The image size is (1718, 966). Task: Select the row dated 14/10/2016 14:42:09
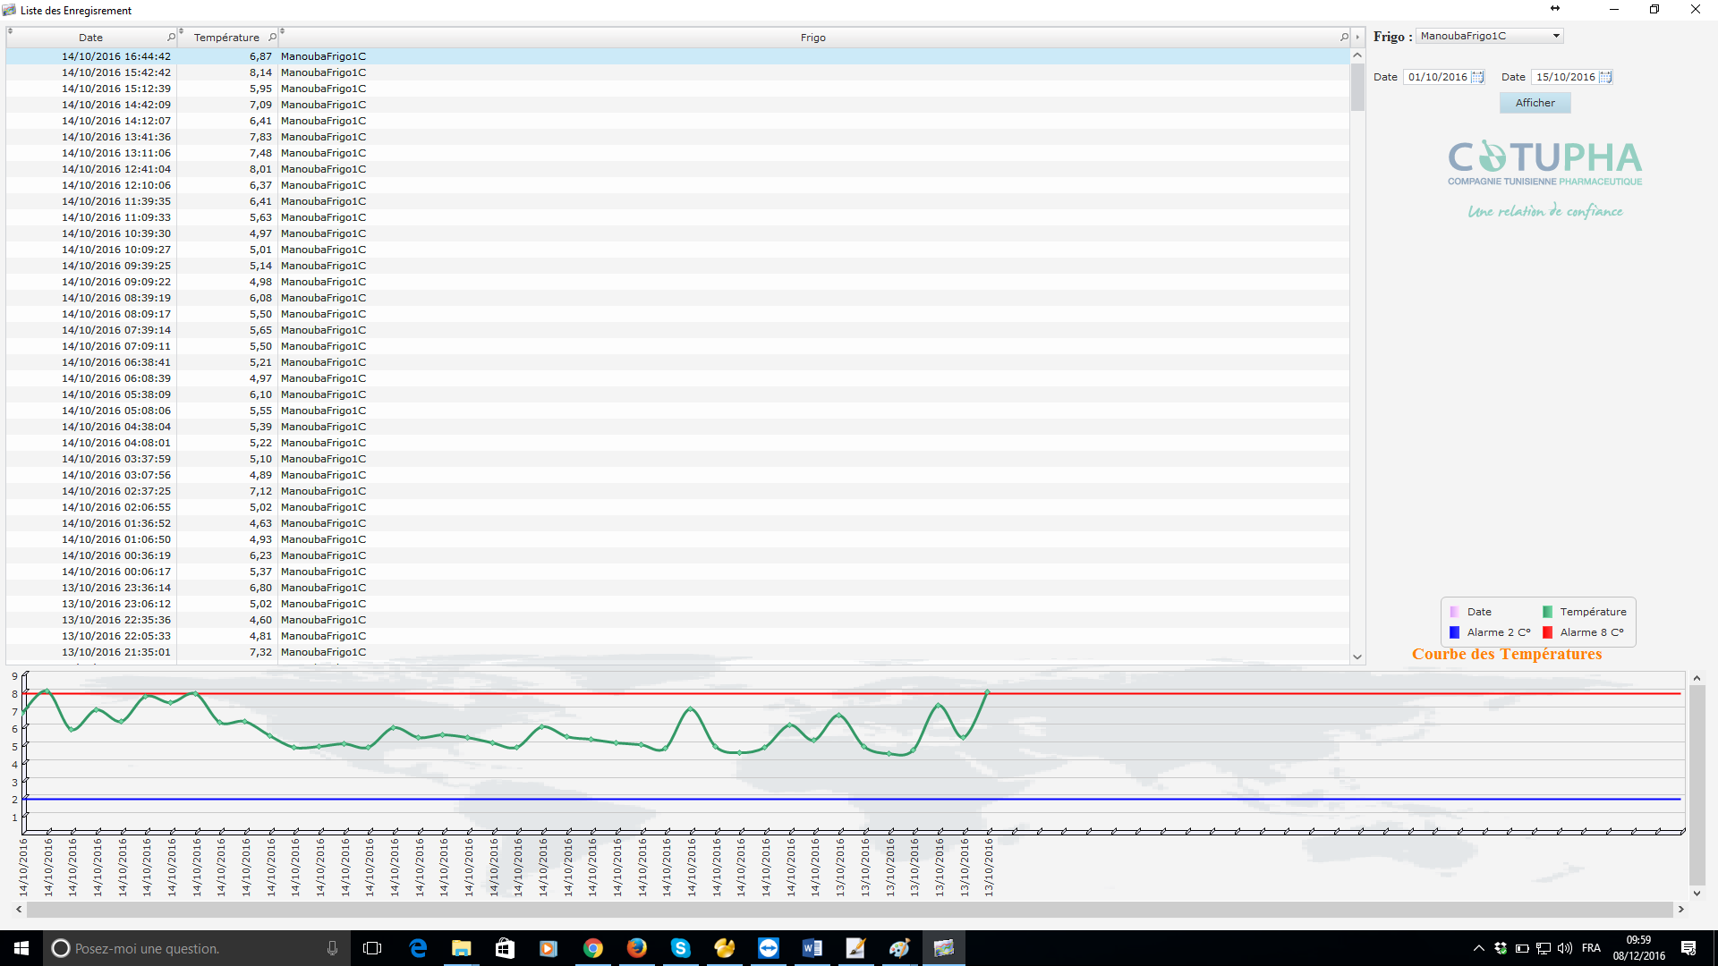point(677,105)
